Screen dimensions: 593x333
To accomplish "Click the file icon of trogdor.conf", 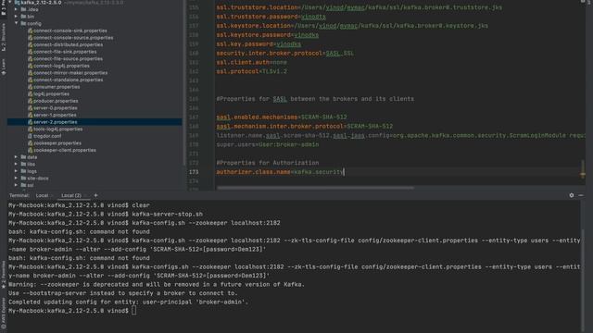I will [x=30, y=136].
